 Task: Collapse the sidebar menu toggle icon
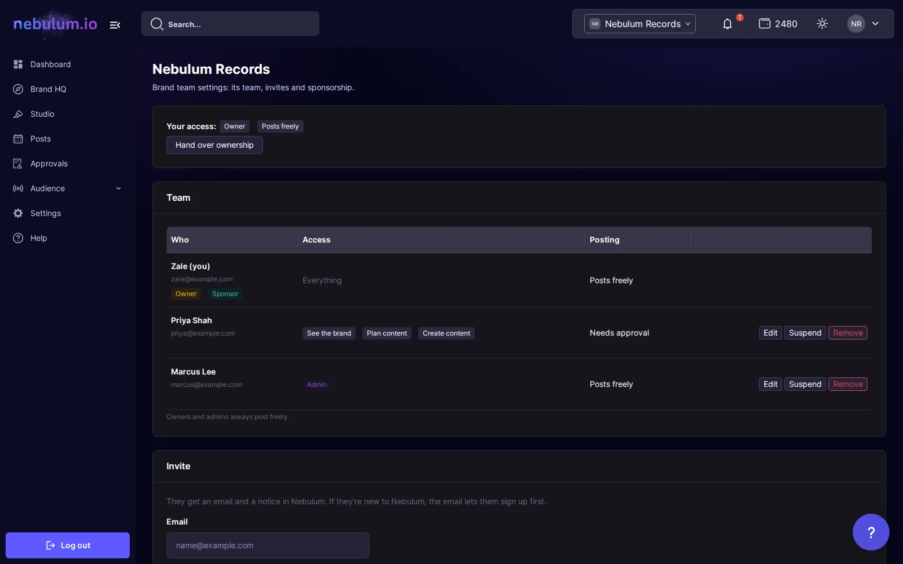pyautogui.click(x=115, y=25)
